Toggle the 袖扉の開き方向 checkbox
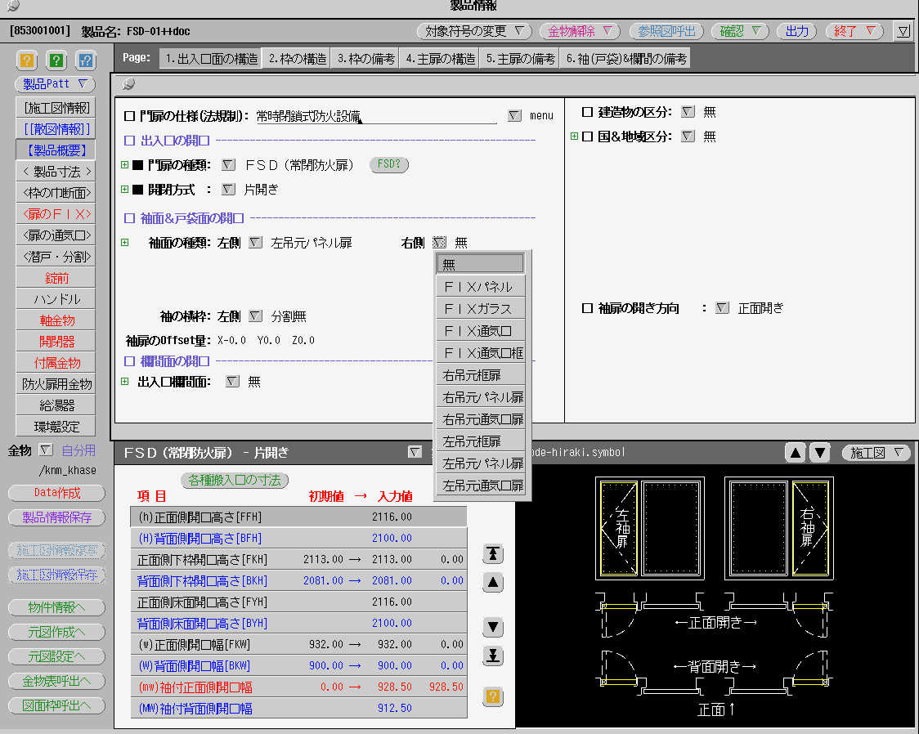Image resolution: width=919 pixels, height=734 pixels. (x=587, y=308)
